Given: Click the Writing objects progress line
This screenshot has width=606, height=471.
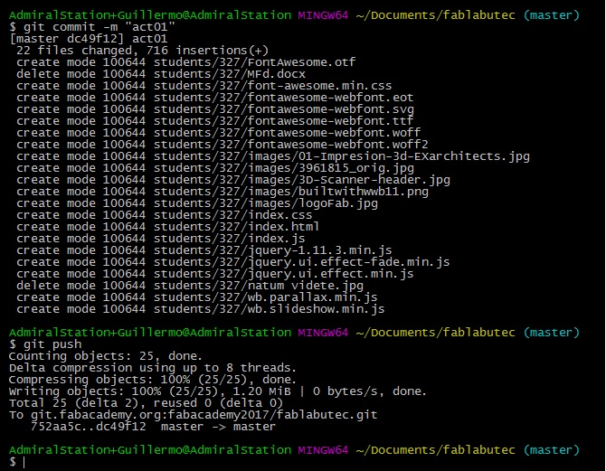Looking at the screenshot, I should coord(218,391).
